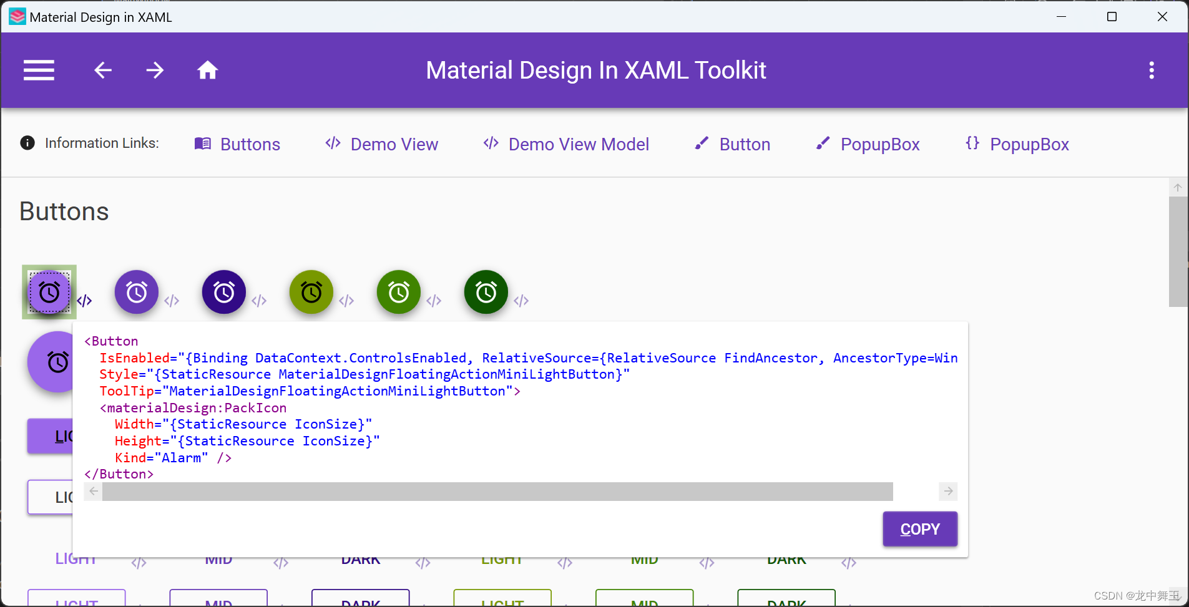
Task: Click the Buttons page heading
Action: tap(64, 211)
